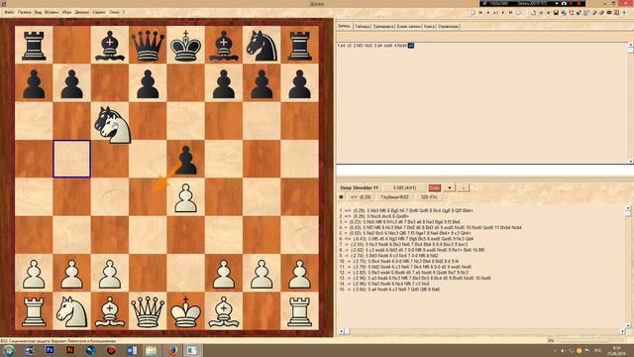Open the Вид menu
This screenshot has width=634, height=357.
(38, 12)
